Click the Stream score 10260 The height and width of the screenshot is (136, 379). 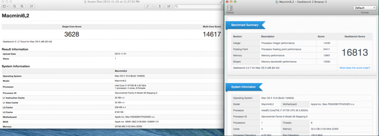click(x=327, y=61)
